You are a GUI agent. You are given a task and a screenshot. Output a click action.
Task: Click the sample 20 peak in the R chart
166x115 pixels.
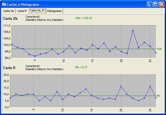tap(121, 86)
